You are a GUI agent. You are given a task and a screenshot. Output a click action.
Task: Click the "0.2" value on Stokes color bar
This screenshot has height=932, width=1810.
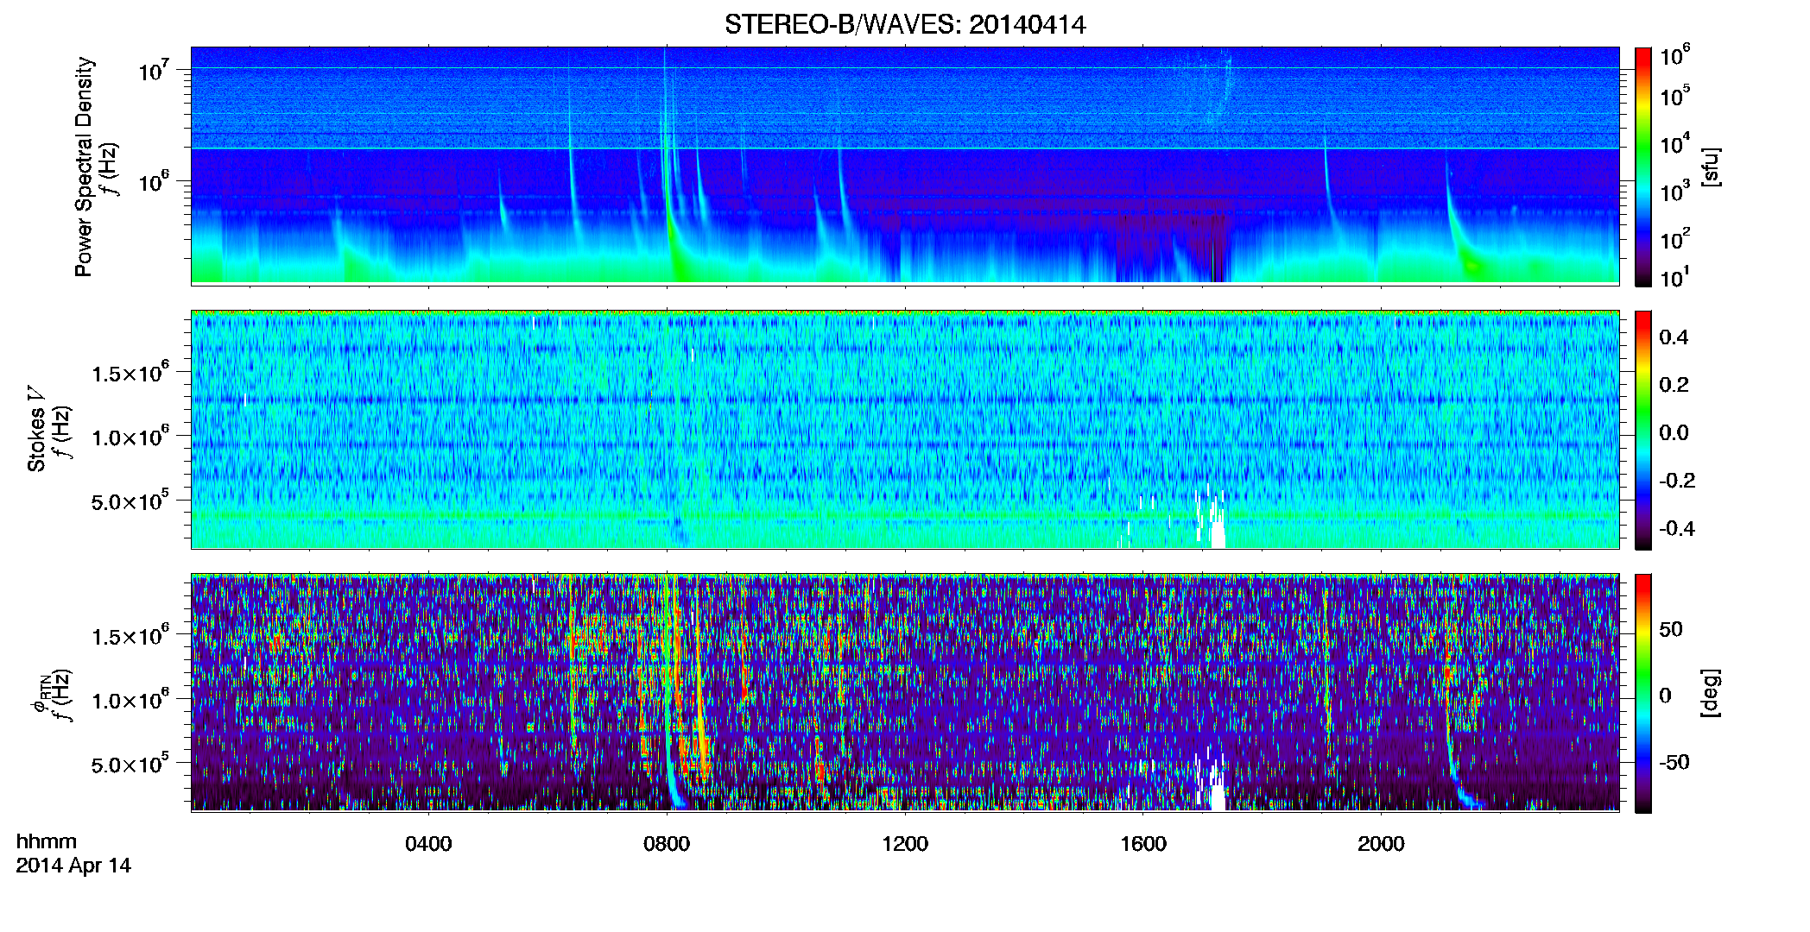point(1674,385)
